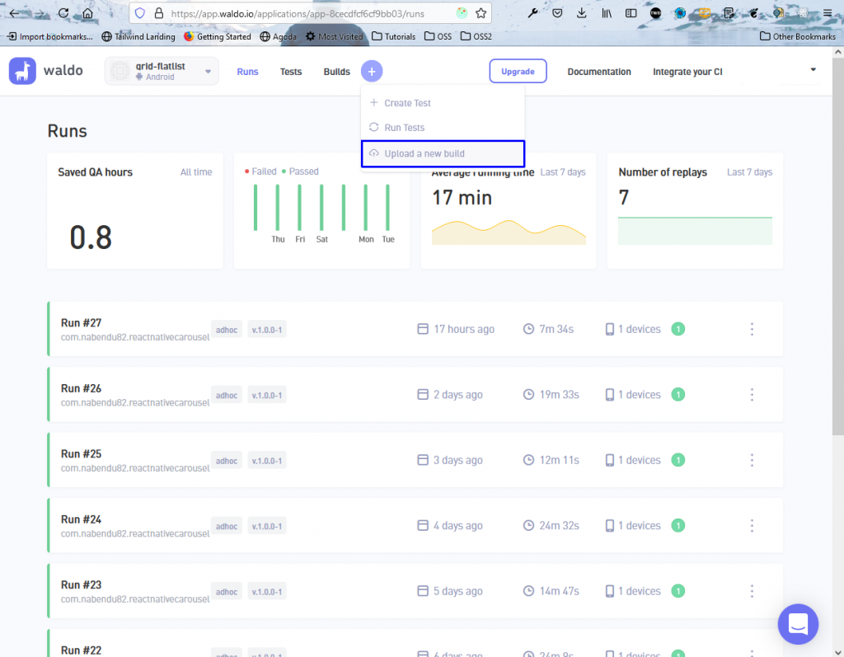Open the Firefox downloads arrow icon
The width and height of the screenshot is (844, 657).
(x=581, y=13)
